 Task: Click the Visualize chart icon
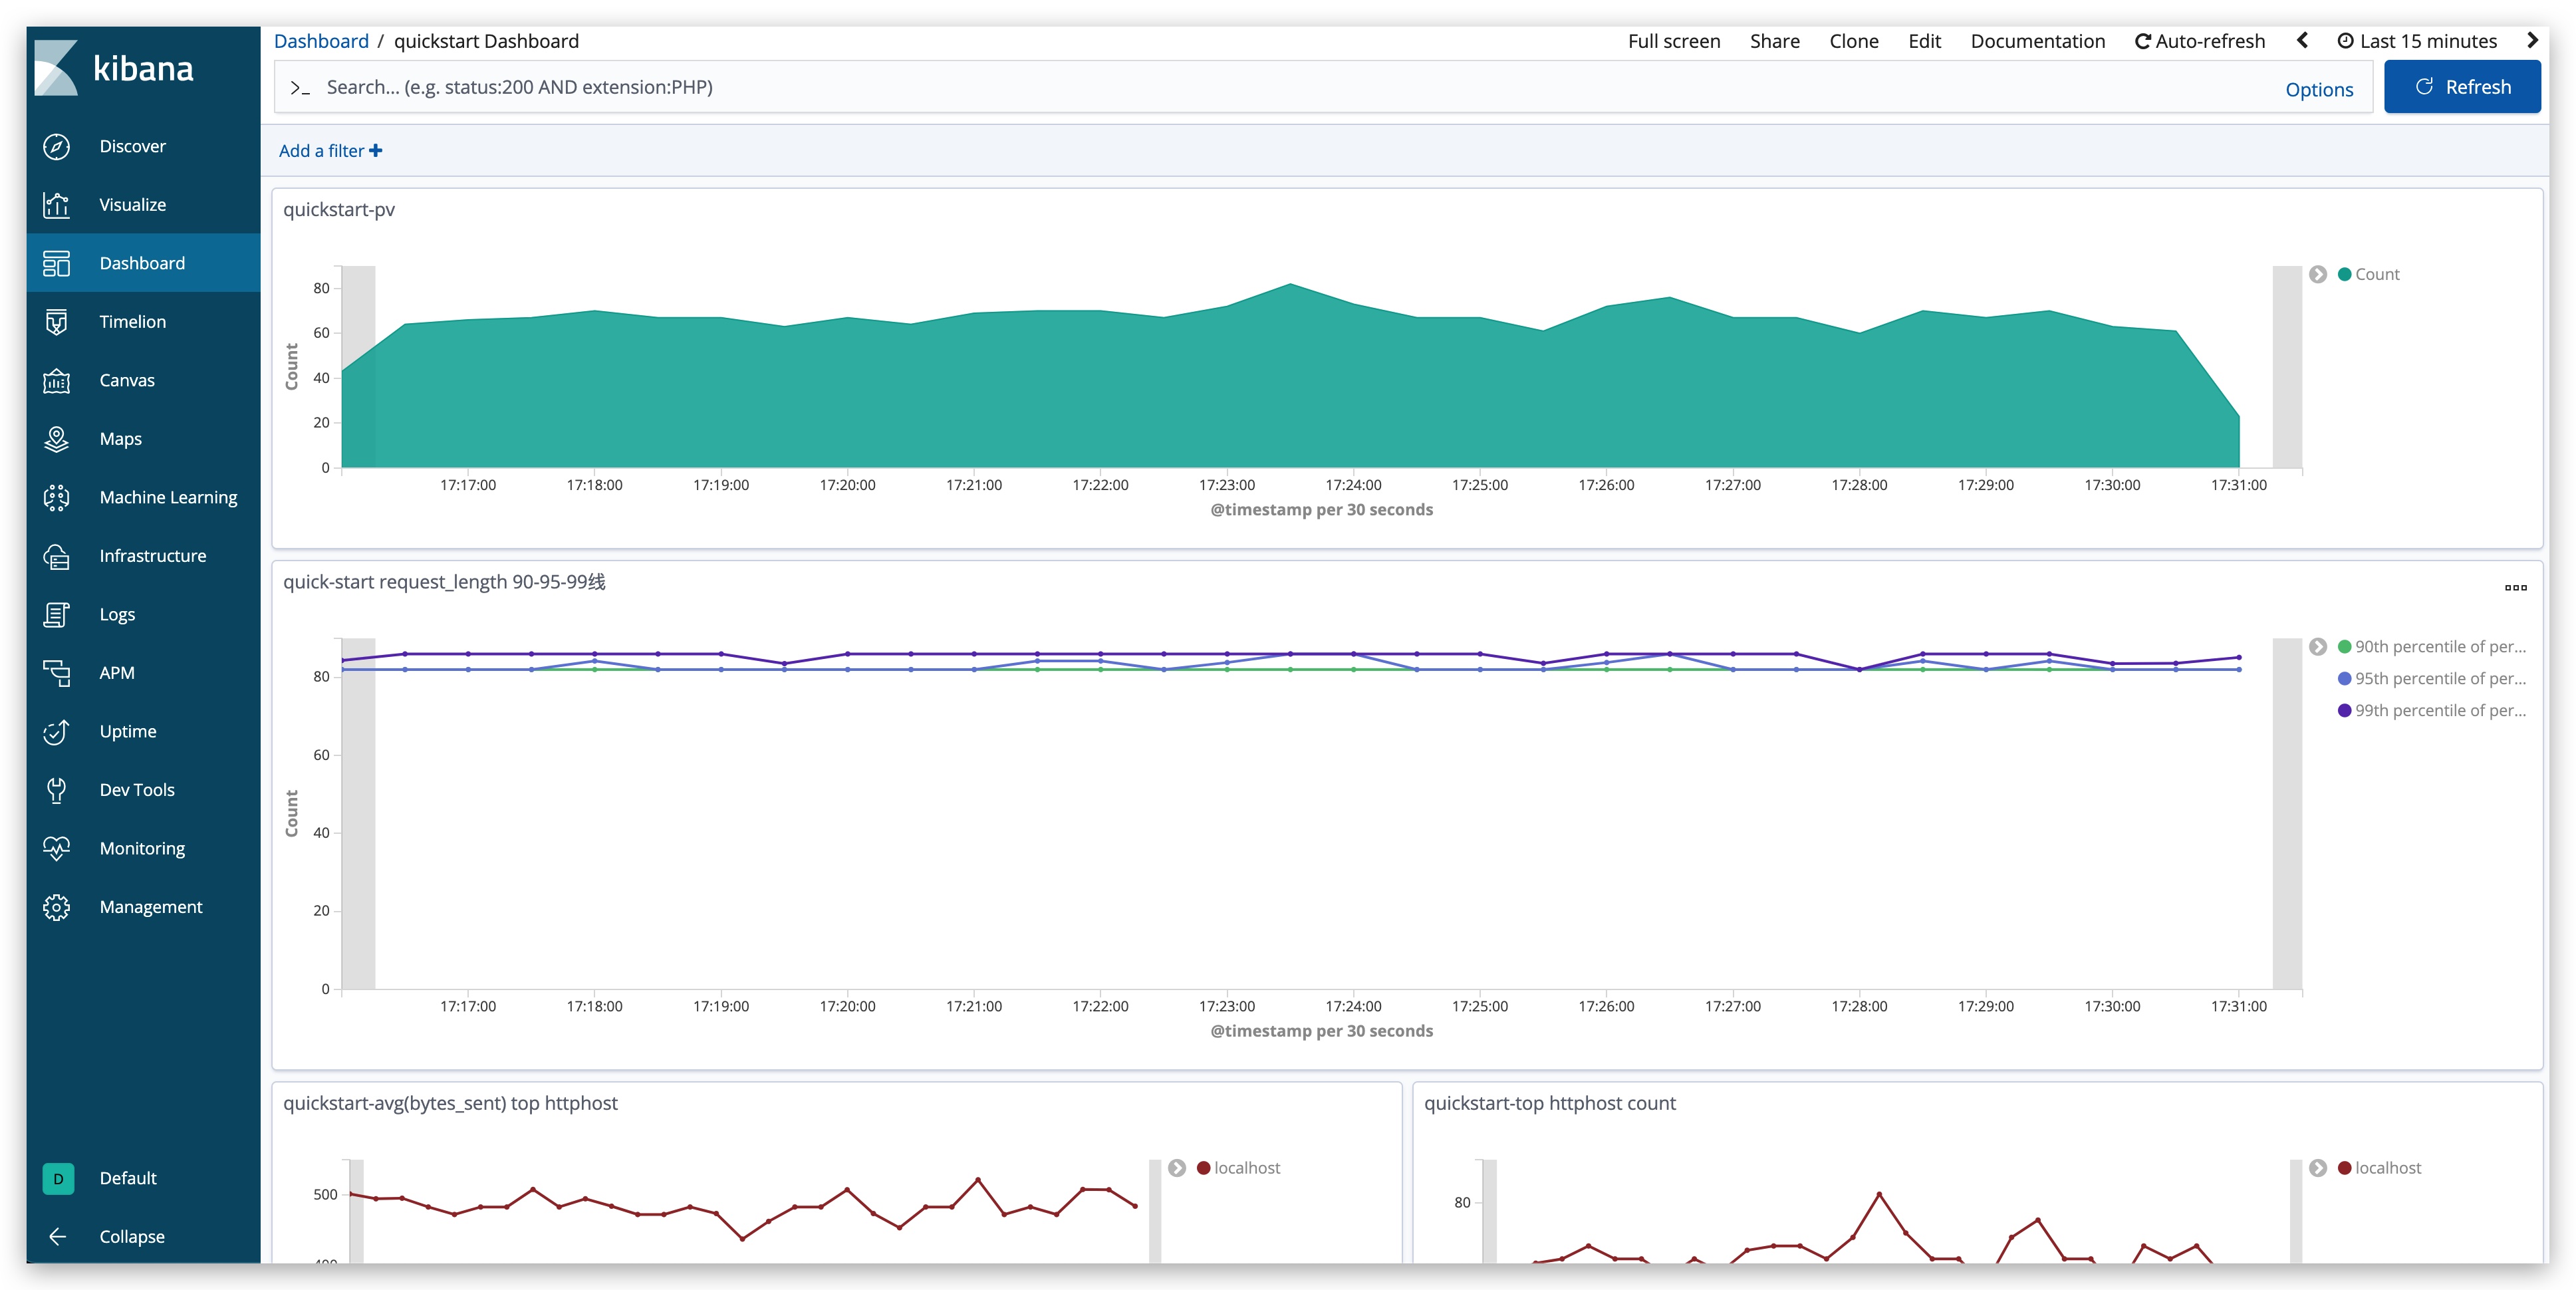(x=57, y=205)
